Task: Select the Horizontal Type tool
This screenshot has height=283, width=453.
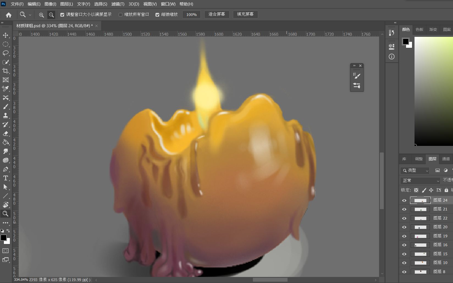Action: [5, 178]
